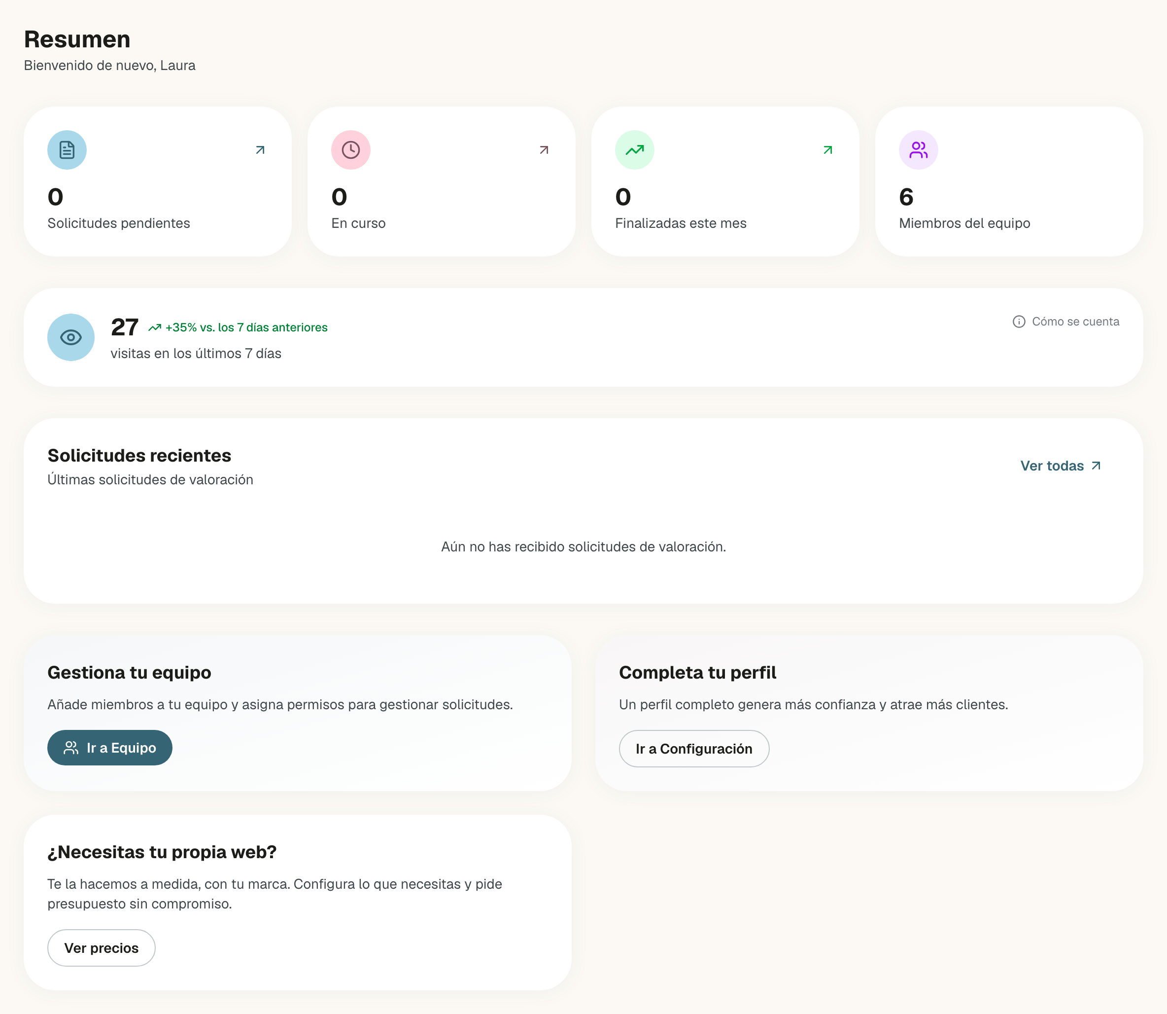
Task: Click the Gestiona tu equipo heading
Action: click(x=130, y=672)
